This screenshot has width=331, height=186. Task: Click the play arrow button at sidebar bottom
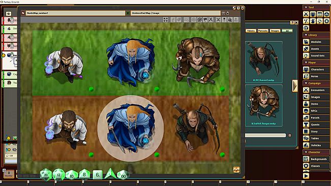(x=306, y=176)
